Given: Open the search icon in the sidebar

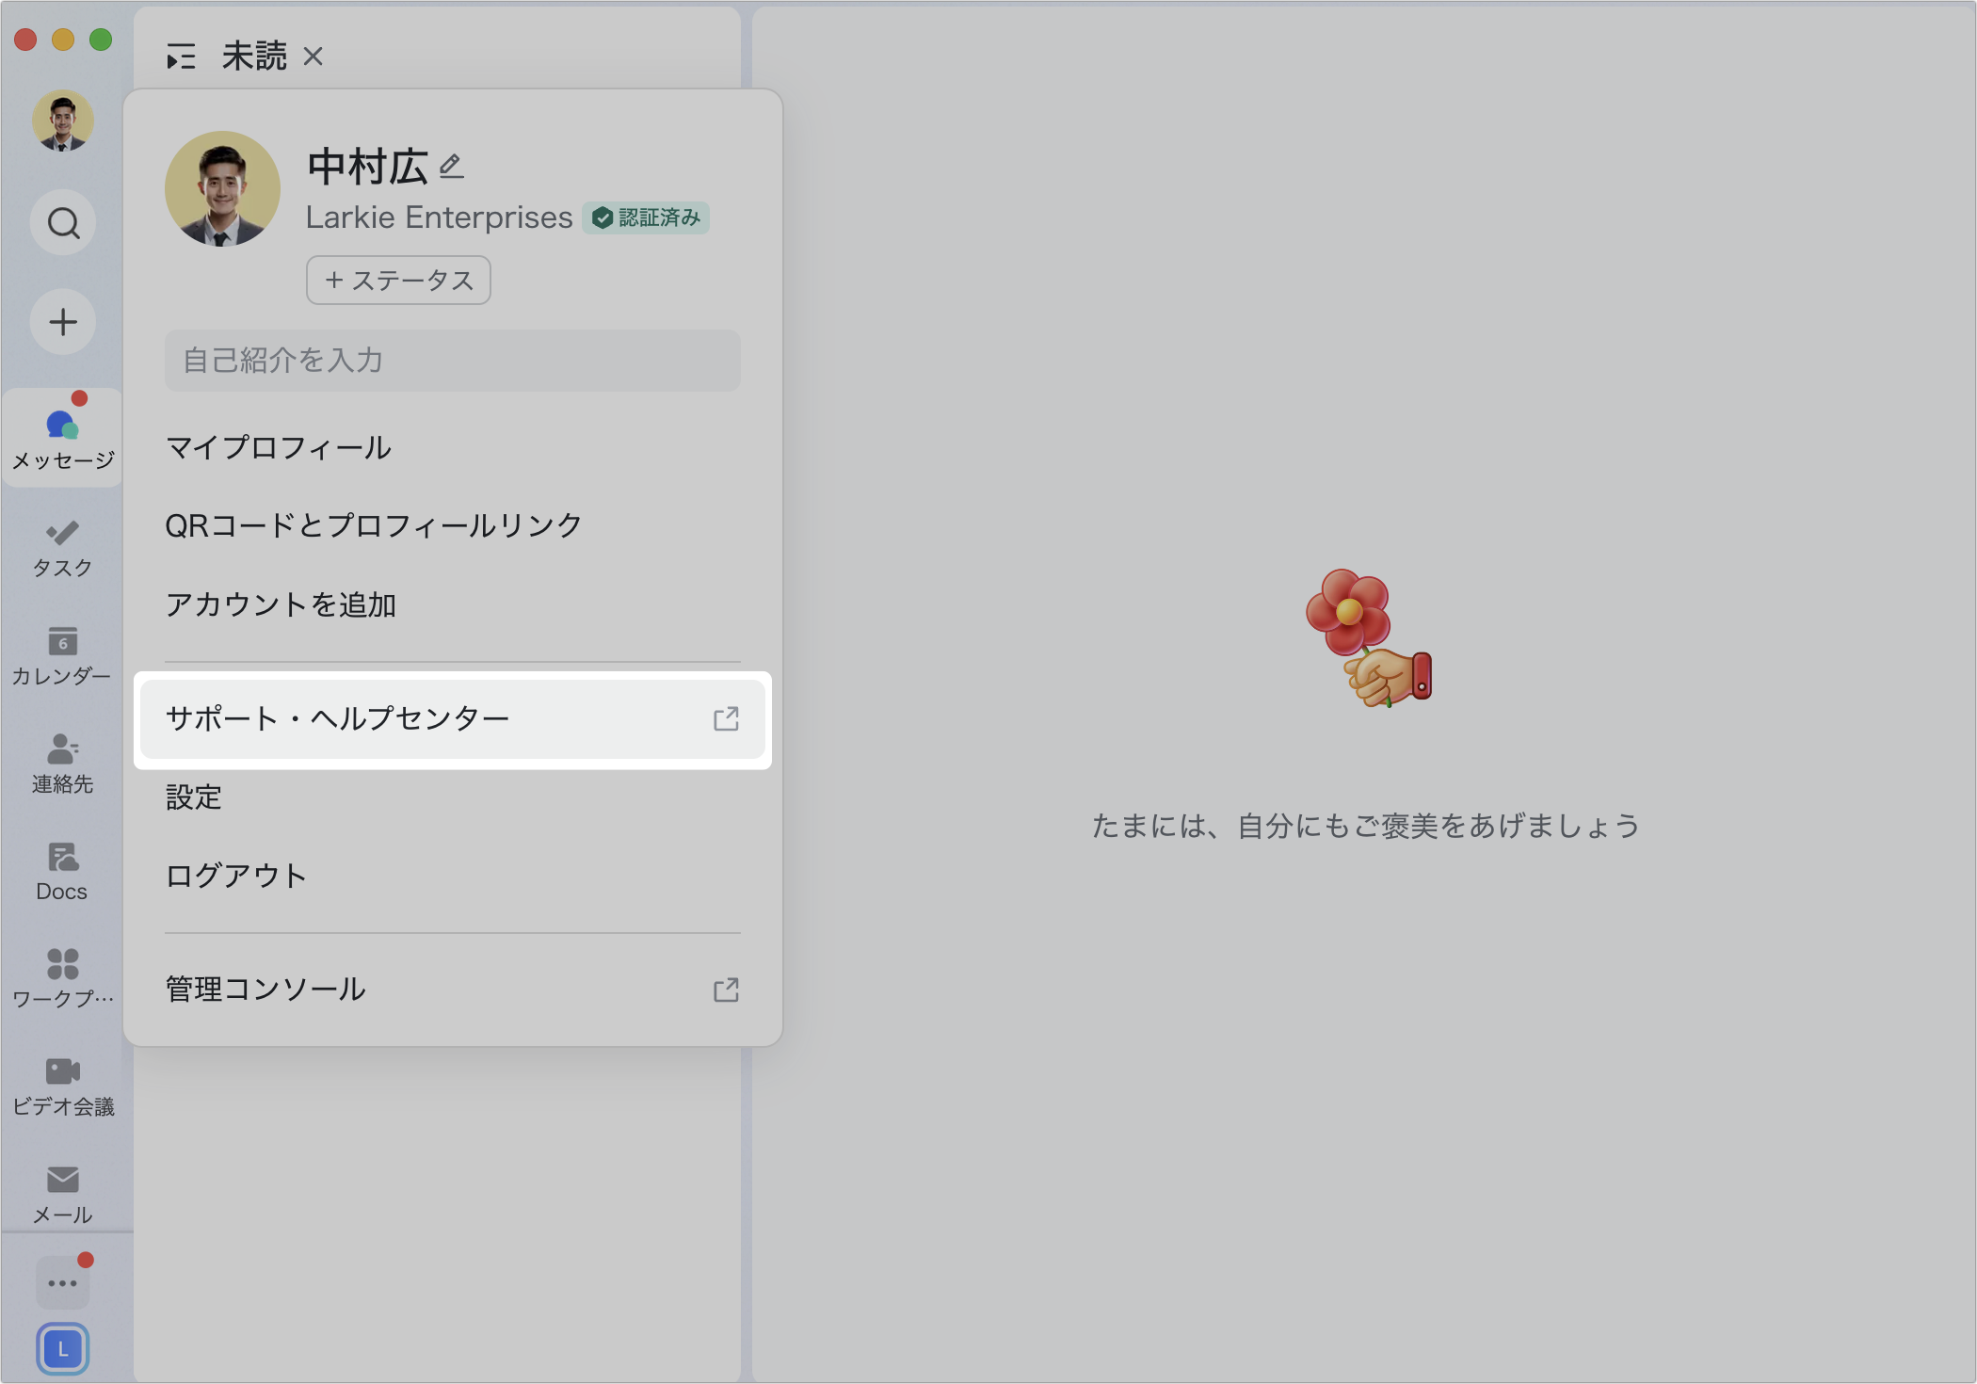Looking at the screenshot, I should pyautogui.click(x=62, y=223).
